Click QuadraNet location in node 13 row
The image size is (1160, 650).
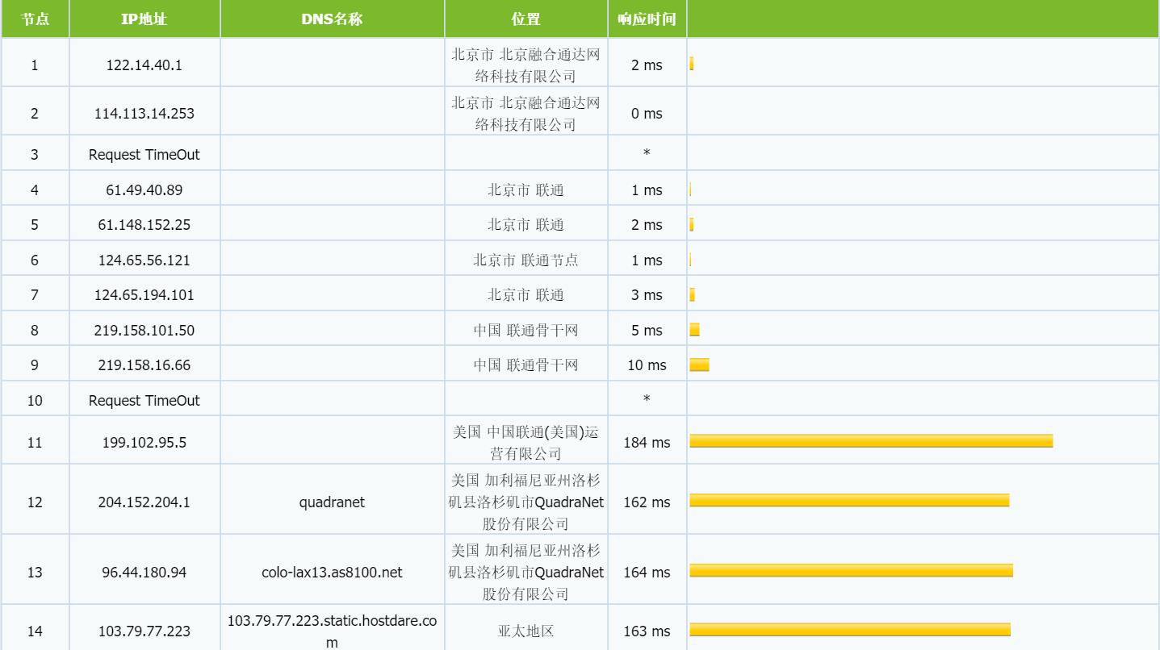526,573
